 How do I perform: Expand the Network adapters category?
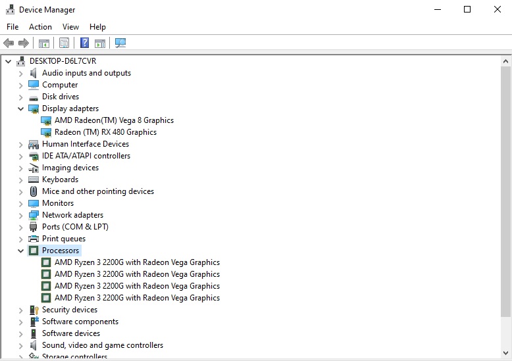point(20,215)
